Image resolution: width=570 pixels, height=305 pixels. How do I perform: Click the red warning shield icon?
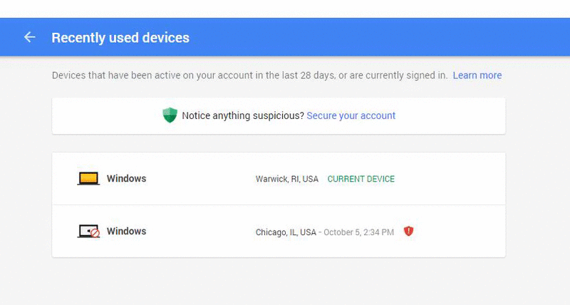click(408, 231)
